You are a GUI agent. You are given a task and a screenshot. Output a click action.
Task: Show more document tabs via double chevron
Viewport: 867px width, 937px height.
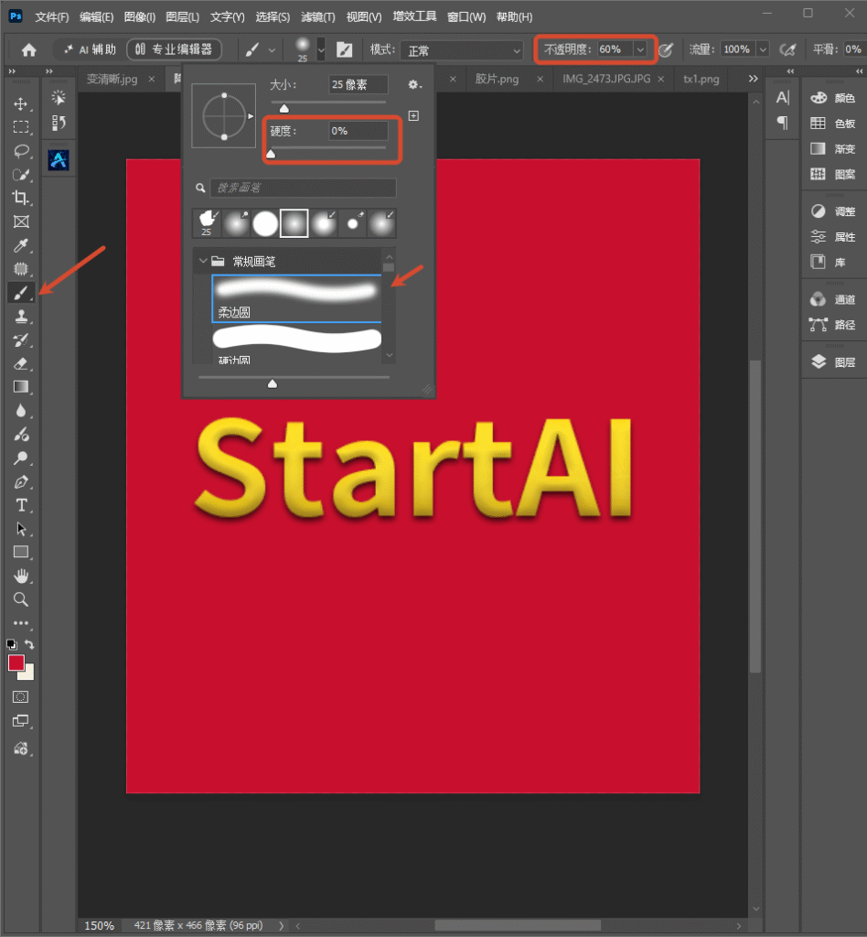point(753,79)
